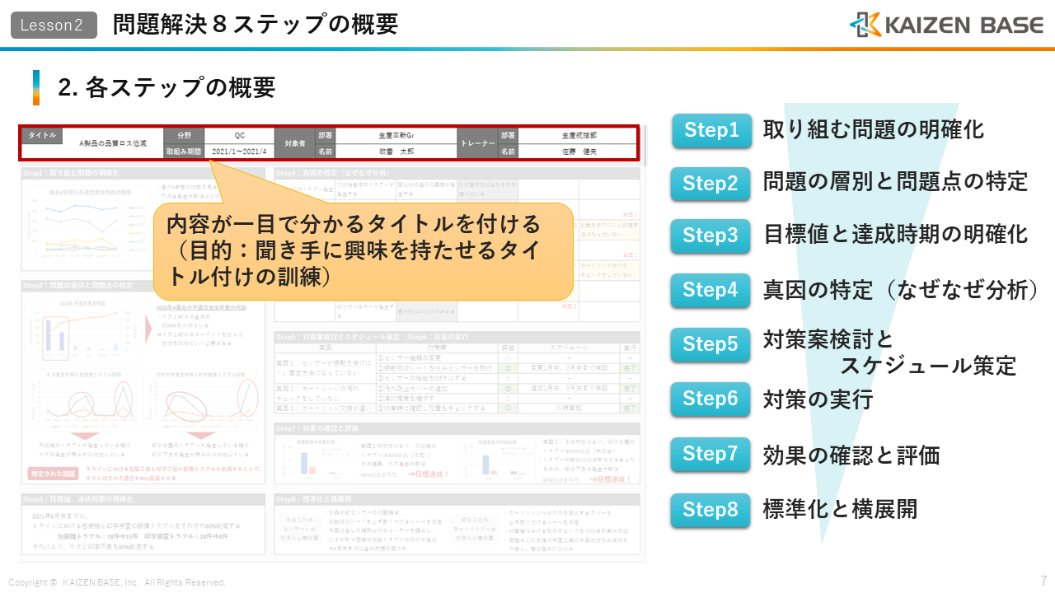The image size is (1055, 593).
Task: Click the 対象者 header cell
Action: tap(294, 143)
